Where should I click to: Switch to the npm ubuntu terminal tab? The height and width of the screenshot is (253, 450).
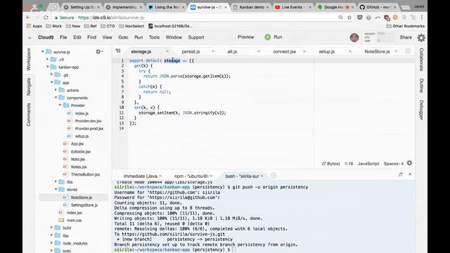(x=191, y=176)
